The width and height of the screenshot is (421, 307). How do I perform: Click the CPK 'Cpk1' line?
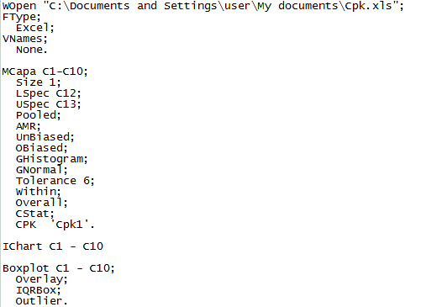[x=55, y=225]
